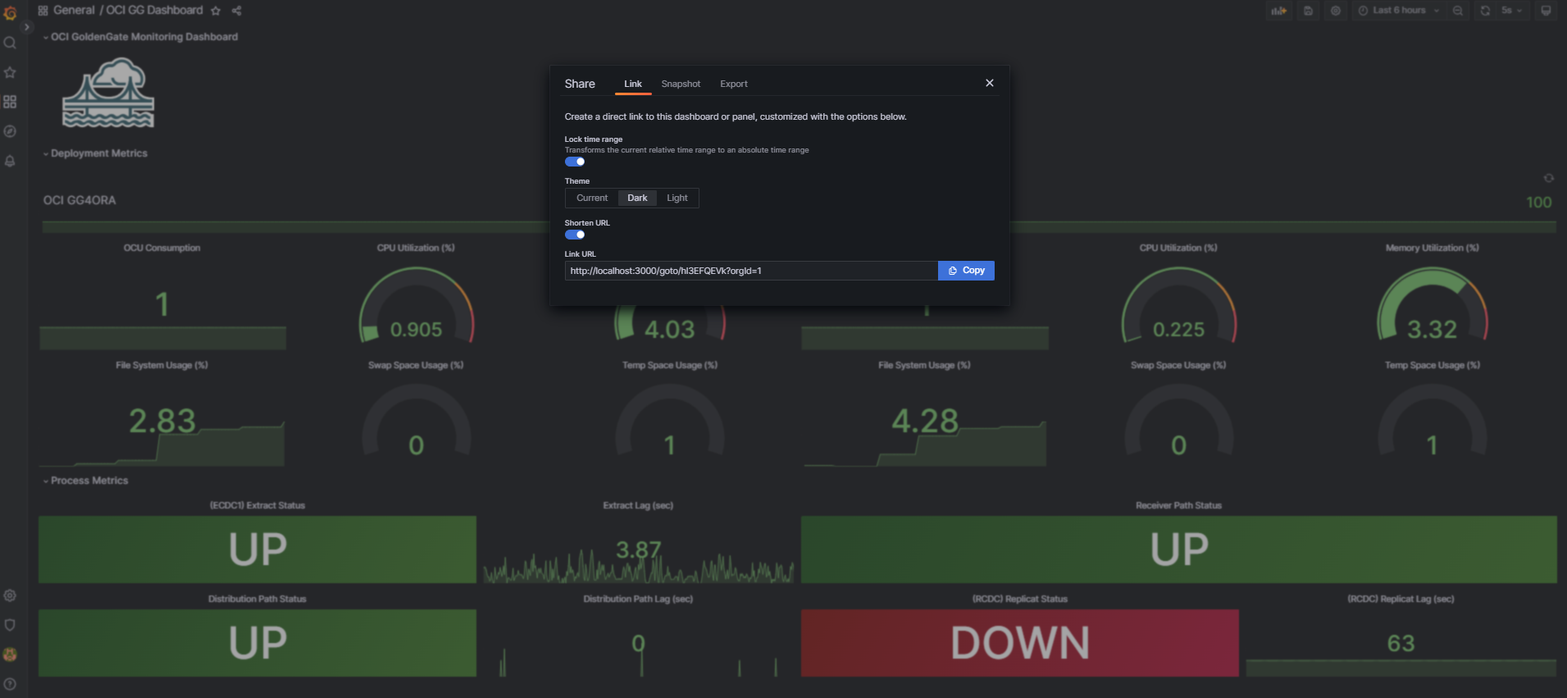Click the OCI GG Dashboard title
This screenshot has width=1567, height=698.
154,11
